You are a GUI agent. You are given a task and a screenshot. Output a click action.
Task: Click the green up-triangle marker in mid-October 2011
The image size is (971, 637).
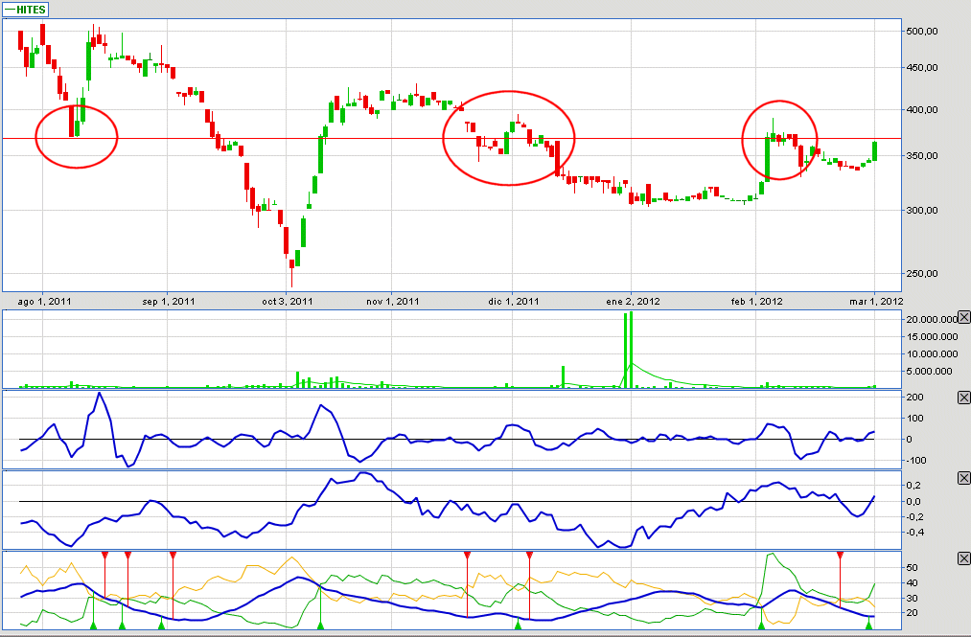pos(321,626)
